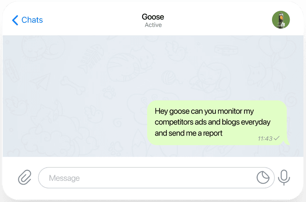
Task: Open chat info via Goose title
Action: [153, 17]
